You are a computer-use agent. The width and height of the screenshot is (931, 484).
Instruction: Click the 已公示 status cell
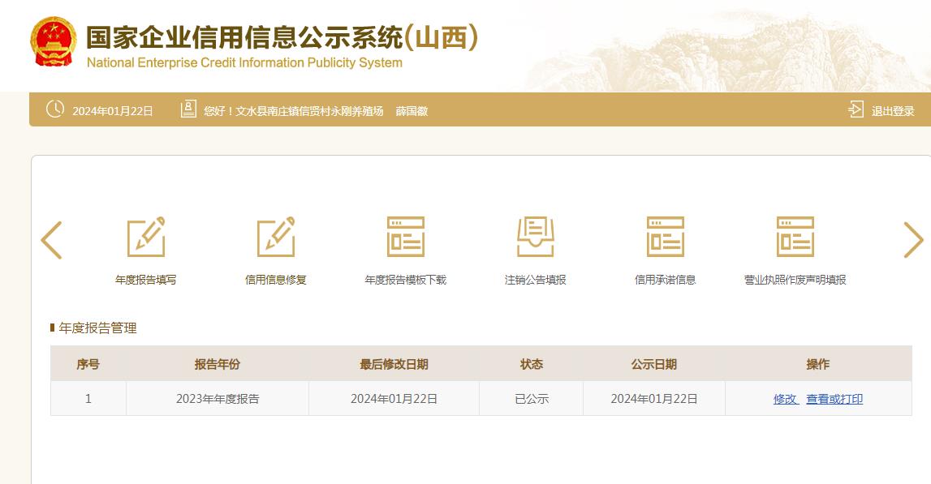click(x=532, y=399)
